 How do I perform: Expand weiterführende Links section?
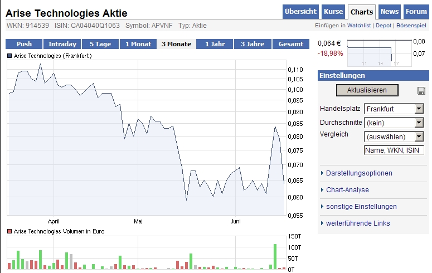click(x=358, y=223)
